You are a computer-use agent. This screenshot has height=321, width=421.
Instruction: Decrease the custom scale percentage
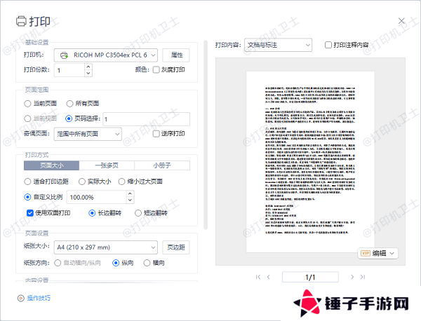[x=130, y=200]
